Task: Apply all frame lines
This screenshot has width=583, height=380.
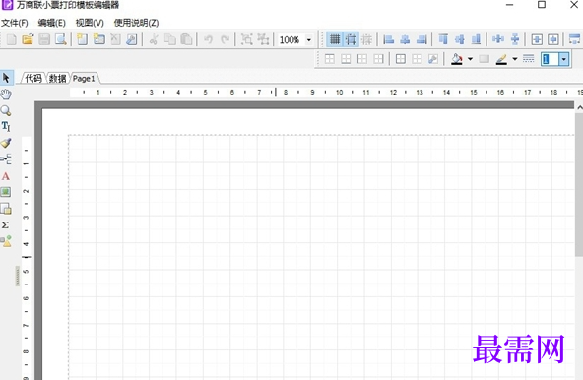Action: pyautogui.click(x=401, y=59)
